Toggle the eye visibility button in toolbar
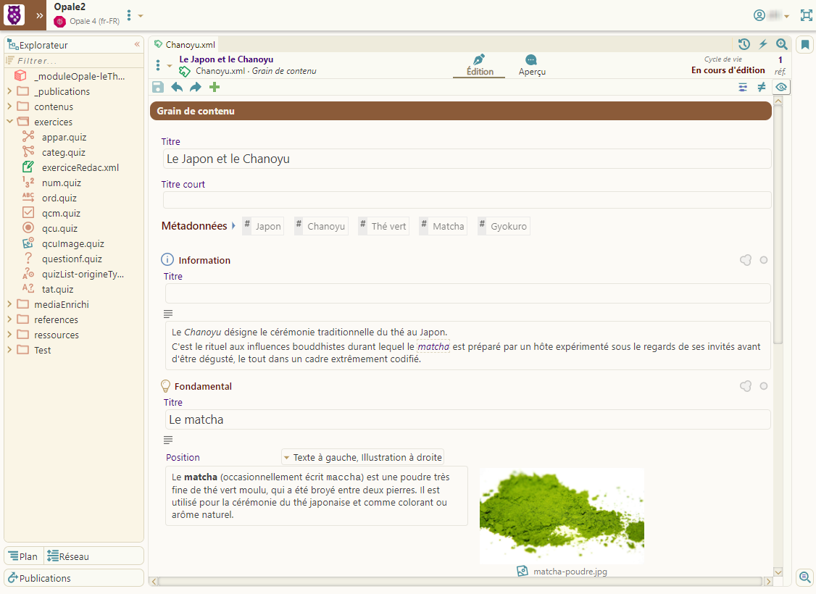 tap(780, 88)
